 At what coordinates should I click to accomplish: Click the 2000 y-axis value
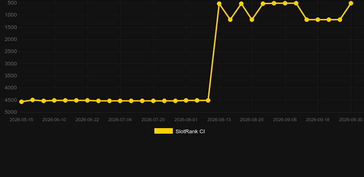[x=11, y=39]
